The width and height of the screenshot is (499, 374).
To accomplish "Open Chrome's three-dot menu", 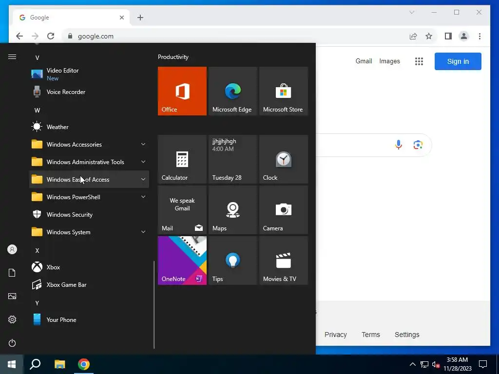I will [480, 36].
